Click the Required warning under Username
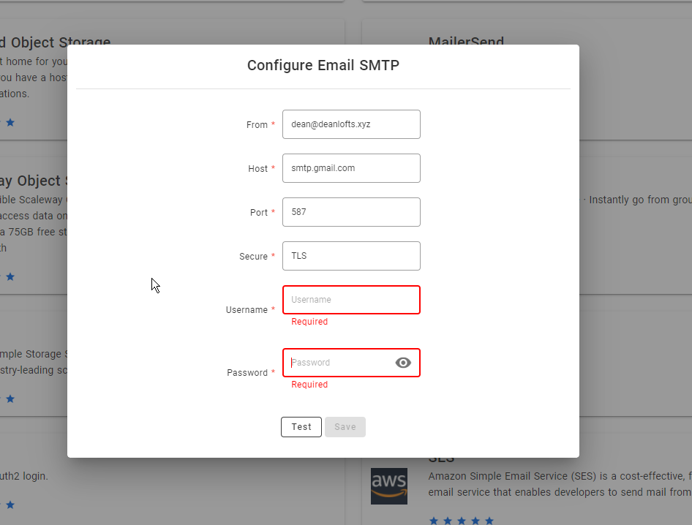 click(x=309, y=322)
